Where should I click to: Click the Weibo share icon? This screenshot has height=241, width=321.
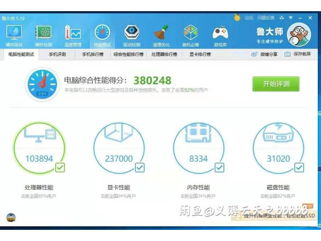254,54
